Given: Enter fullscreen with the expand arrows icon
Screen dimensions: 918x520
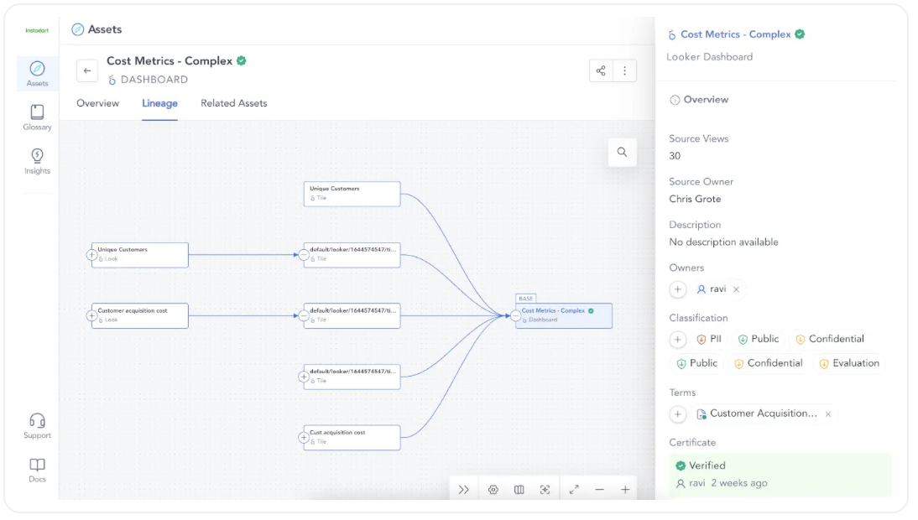Looking at the screenshot, I should click(x=574, y=490).
